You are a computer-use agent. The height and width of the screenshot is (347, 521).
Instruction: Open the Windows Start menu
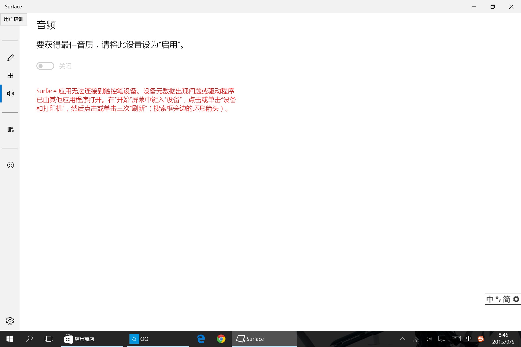pyautogui.click(x=10, y=339)
